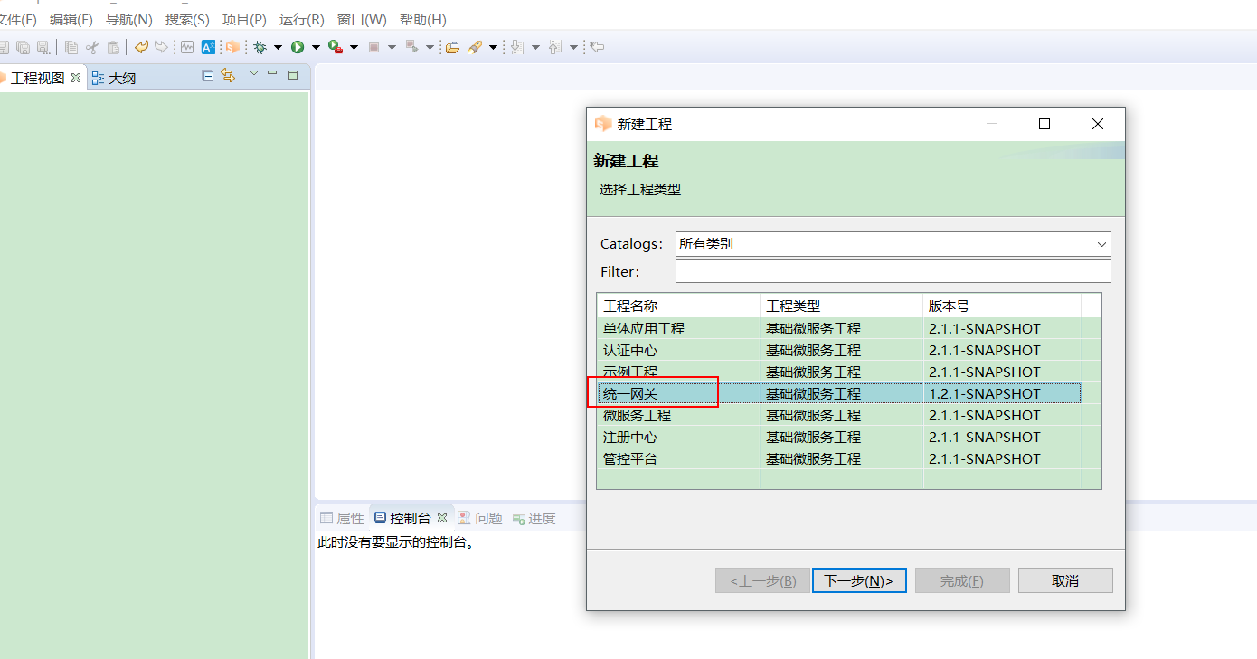
Task: Select the 注册中心 project row
Action: [x=630, y=438]
